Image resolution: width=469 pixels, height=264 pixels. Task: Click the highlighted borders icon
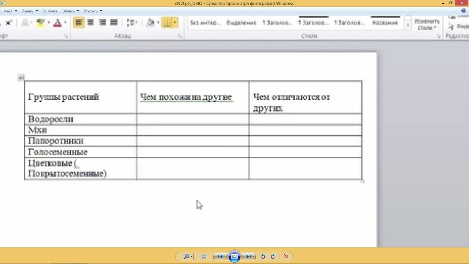point(167,22)
